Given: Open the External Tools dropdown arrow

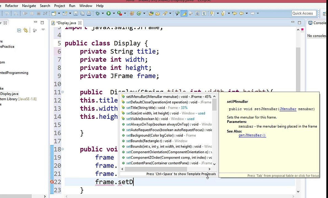Looking at the screenshot, I should pos(125,13).
